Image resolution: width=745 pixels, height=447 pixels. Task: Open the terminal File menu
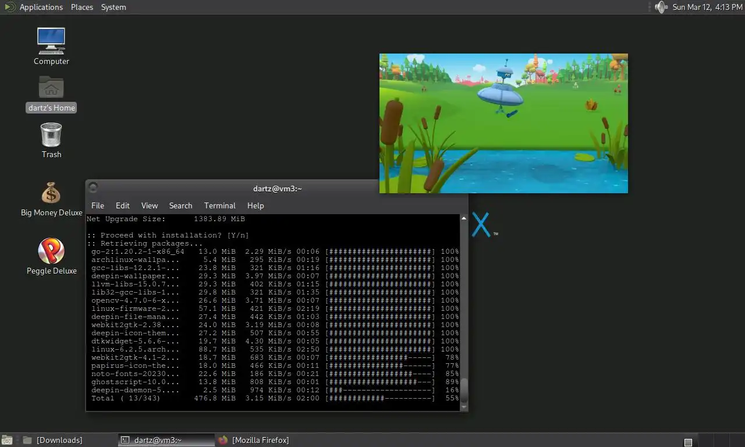98,205
